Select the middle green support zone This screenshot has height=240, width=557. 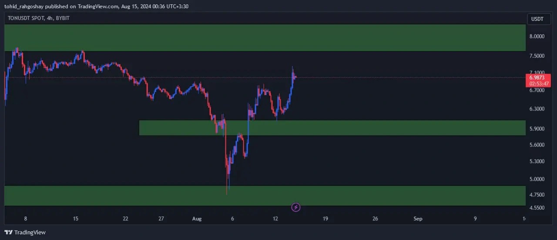332,128
